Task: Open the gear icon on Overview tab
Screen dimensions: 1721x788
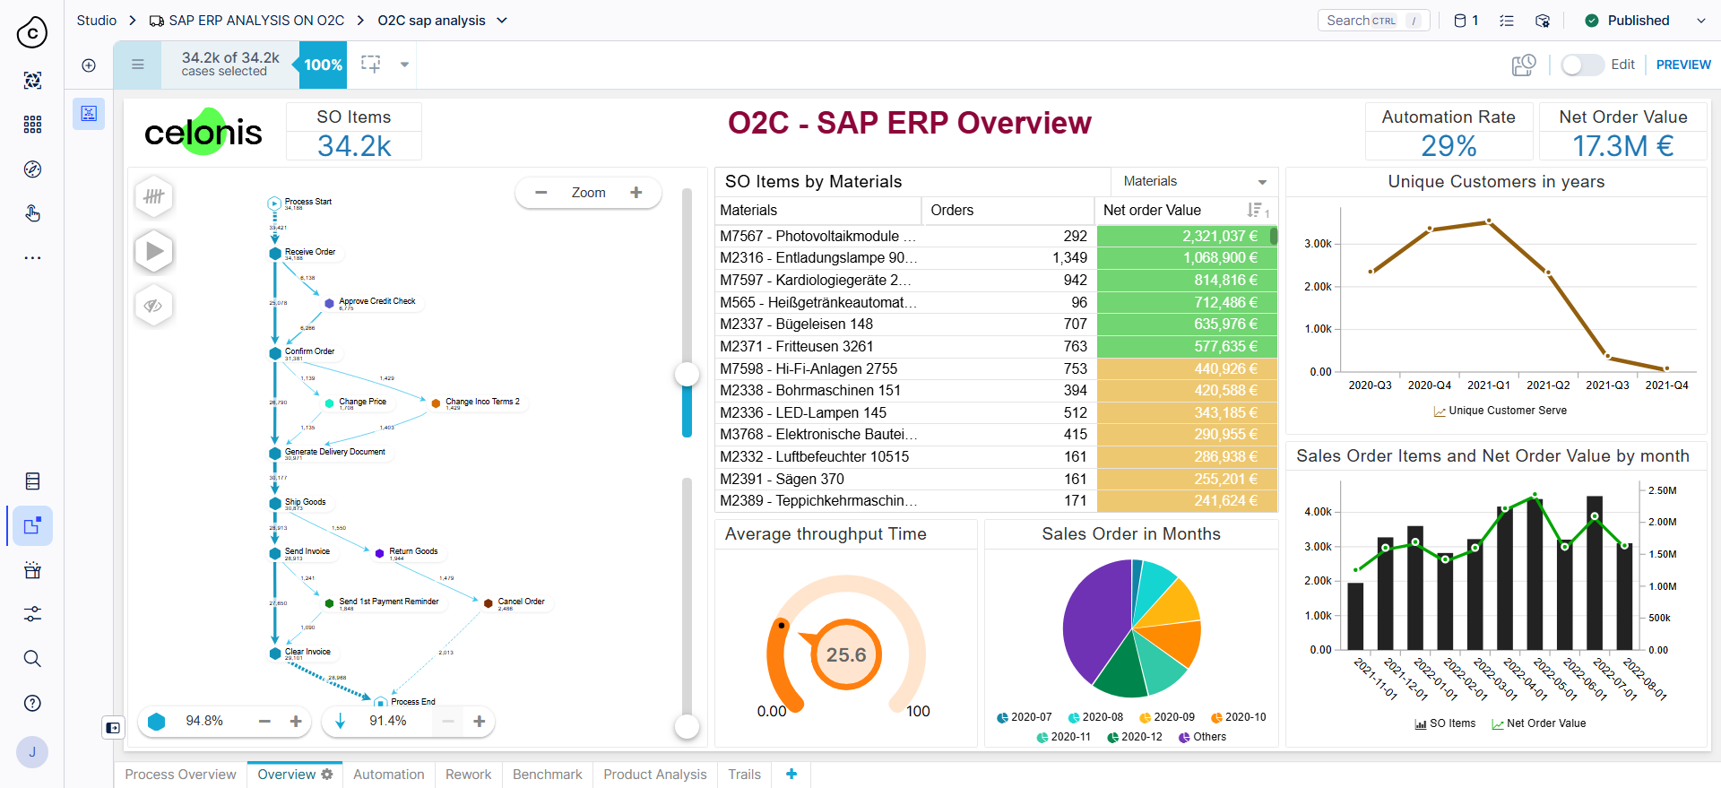Action: click(x=327, y=774)
